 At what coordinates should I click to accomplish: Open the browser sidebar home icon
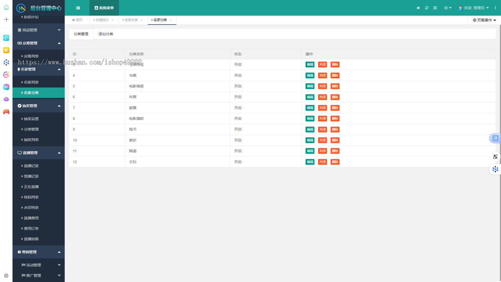point(6,8)
